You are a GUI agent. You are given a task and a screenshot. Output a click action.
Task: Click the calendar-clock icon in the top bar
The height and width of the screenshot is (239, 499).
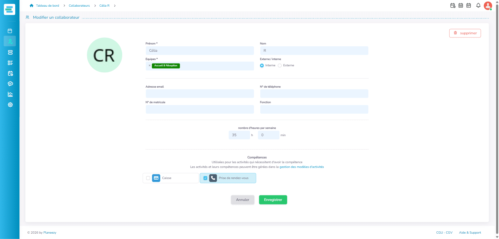tap(453, 5)
